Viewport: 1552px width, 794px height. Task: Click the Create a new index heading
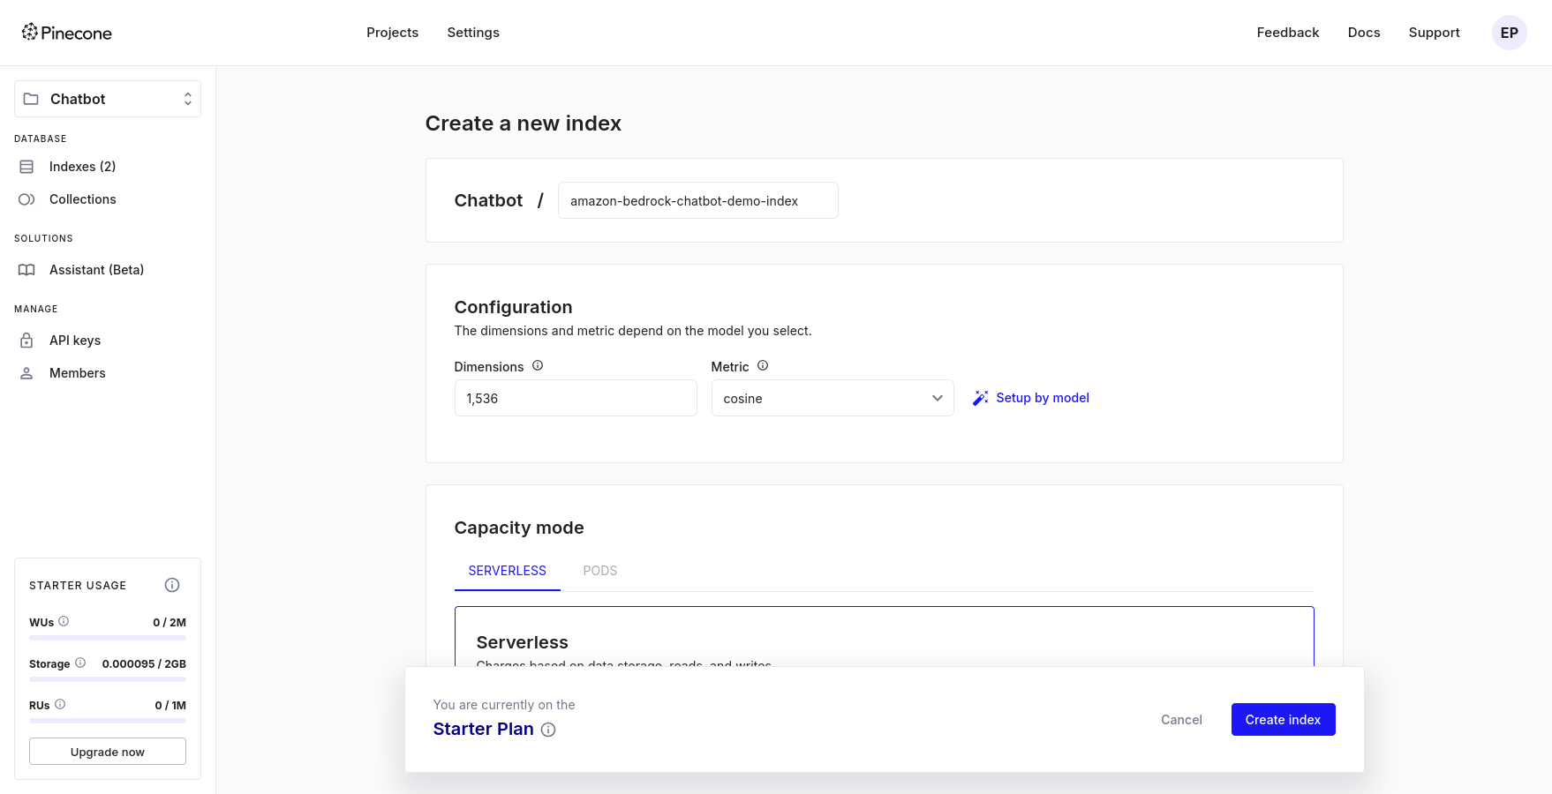point(524,124)
